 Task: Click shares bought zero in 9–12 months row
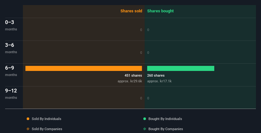pyautogui.click(x=148, y=98)
